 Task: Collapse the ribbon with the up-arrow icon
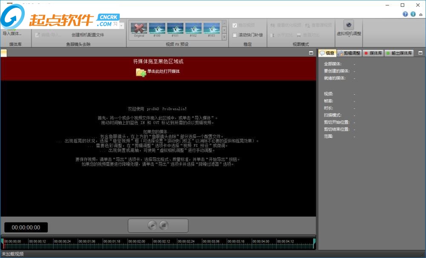pos(421,14)
